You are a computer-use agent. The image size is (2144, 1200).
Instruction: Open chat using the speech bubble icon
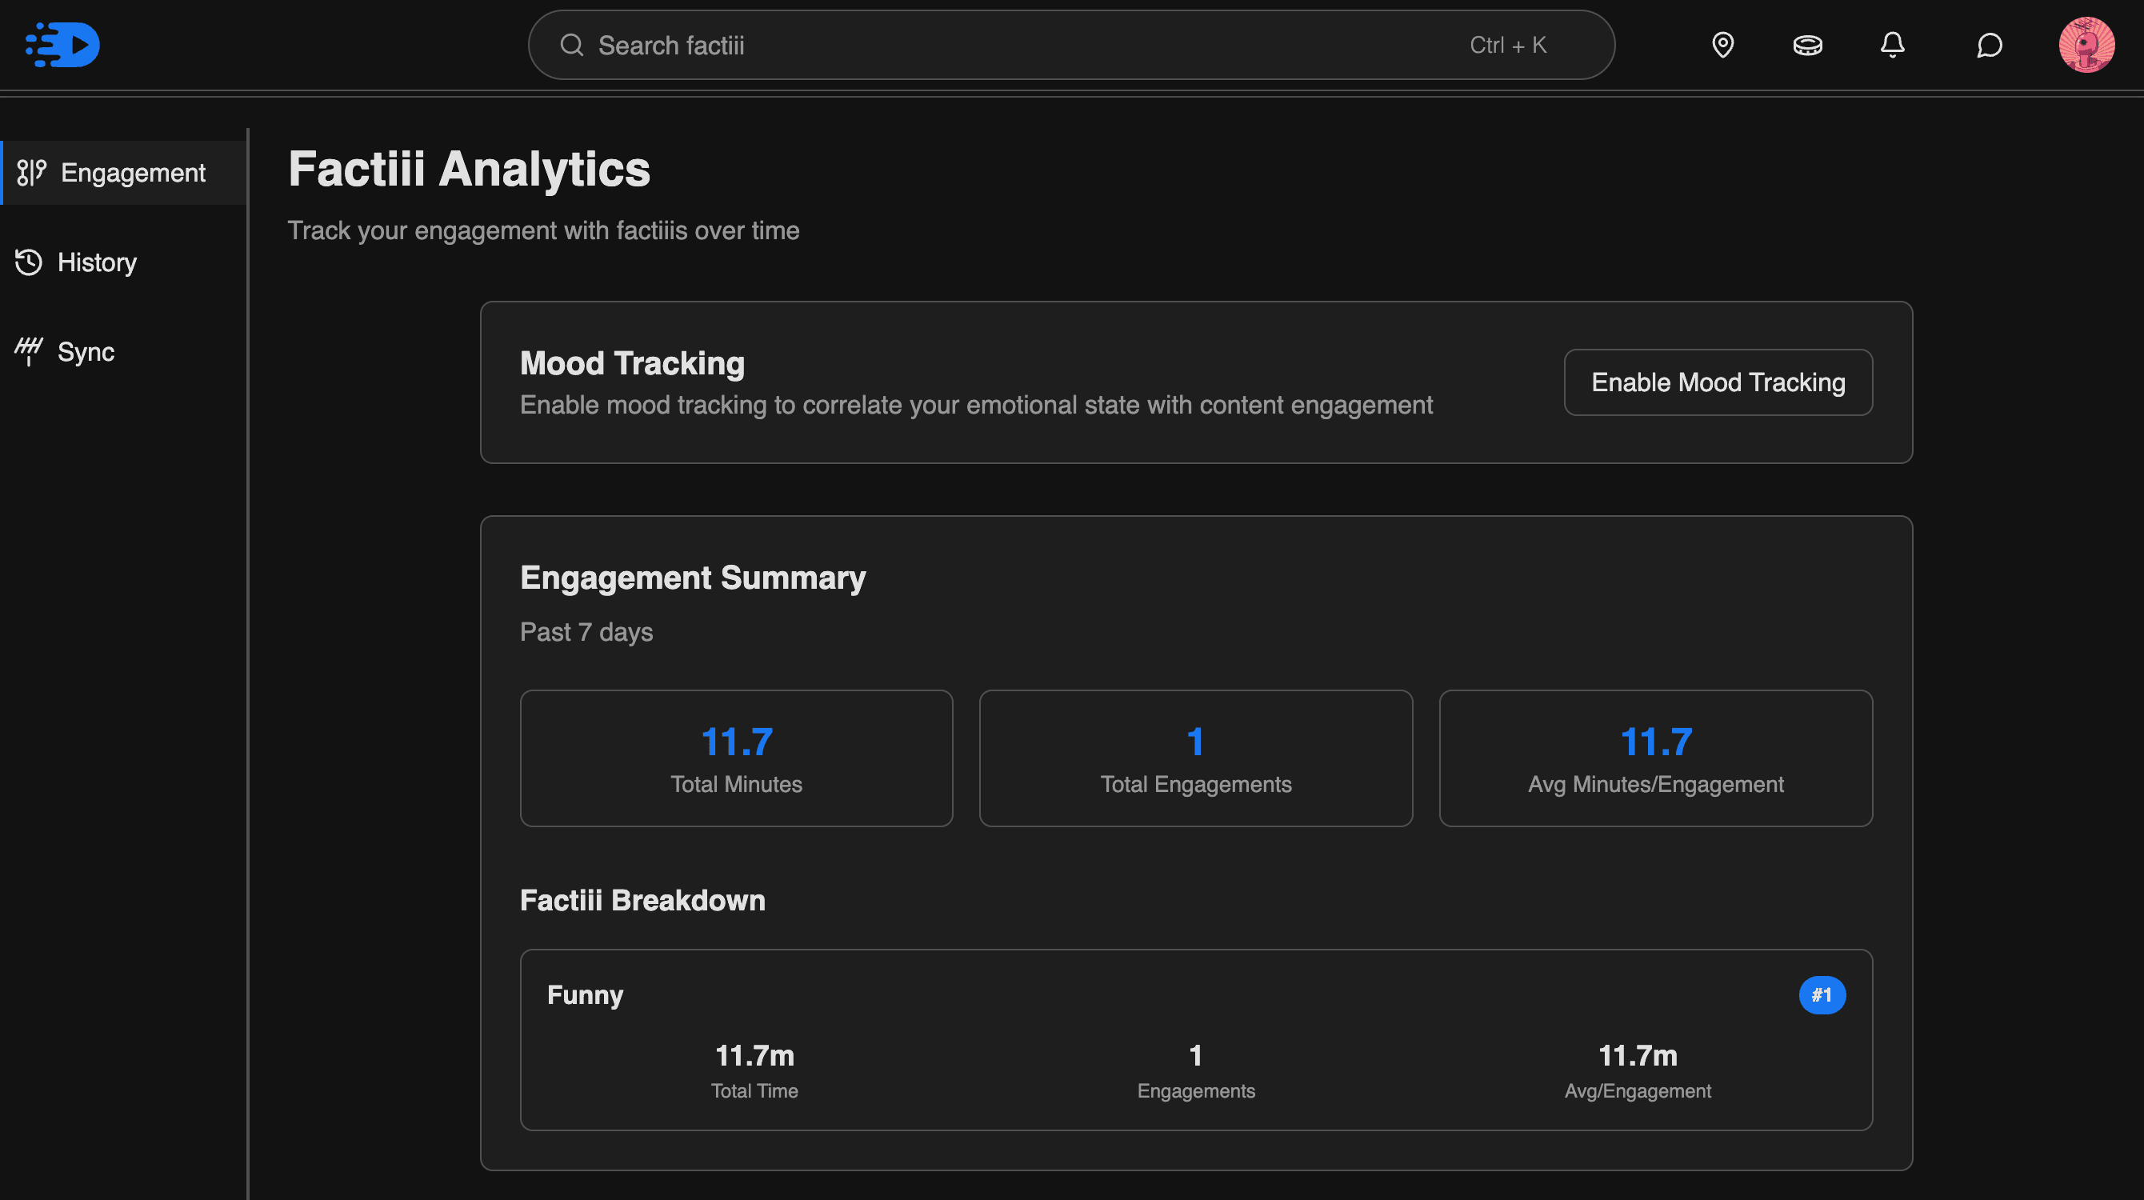1989,45
